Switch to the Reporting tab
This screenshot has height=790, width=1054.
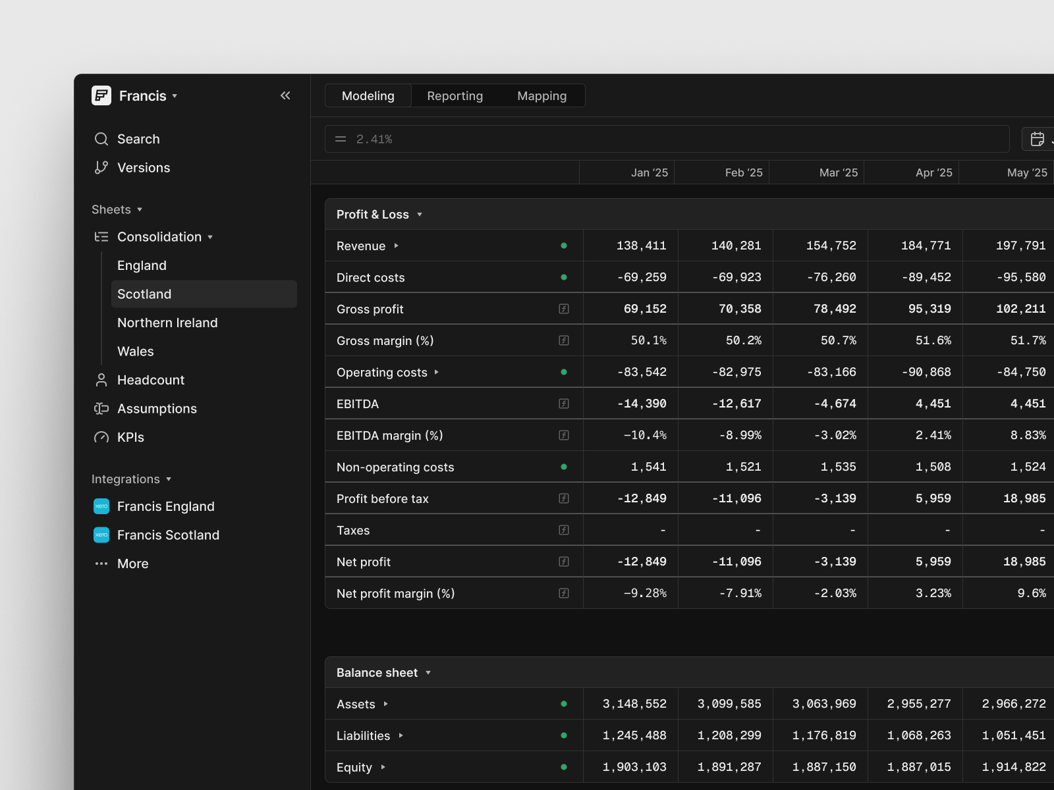coord(455,95)
